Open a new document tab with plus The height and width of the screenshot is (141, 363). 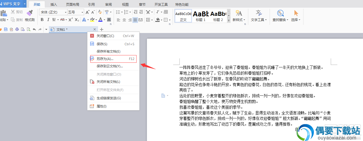pyautogui.click(x=102, y=29)
